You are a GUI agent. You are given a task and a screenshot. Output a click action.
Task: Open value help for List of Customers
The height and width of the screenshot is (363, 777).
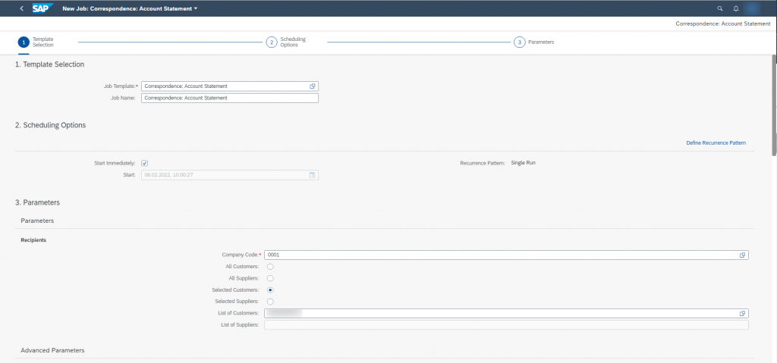[742, 314]
